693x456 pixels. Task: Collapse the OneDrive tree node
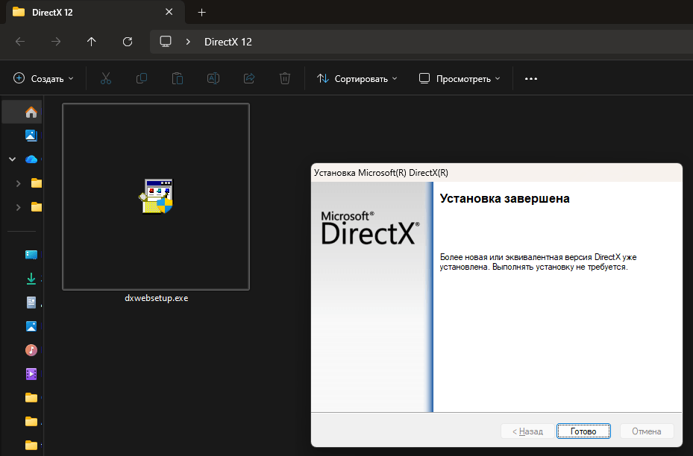pos(12,159)
